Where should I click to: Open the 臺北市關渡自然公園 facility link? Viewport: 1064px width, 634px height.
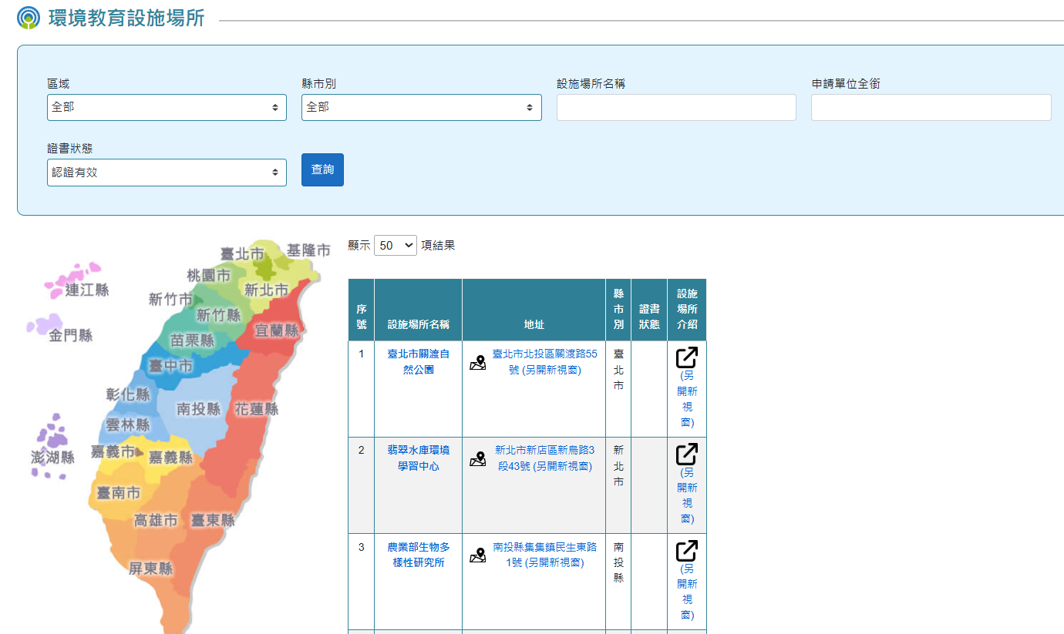point(418,361)
